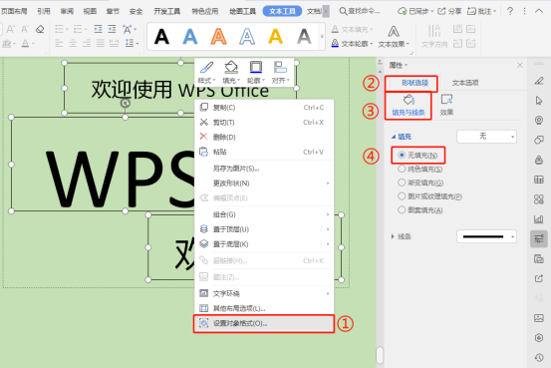The height and width of the screenshot is (368, 551).
Task: Click the table icon in right sidebar
Action: [x=539, y=180]
